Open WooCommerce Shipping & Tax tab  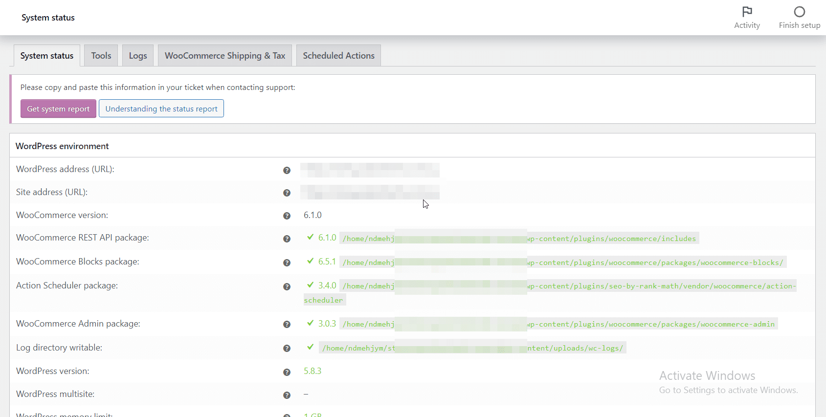(x=225, y=56)
